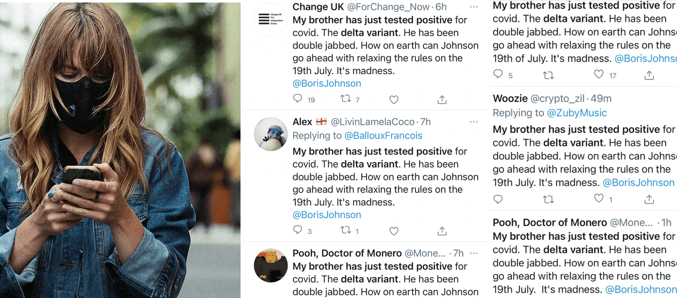Click Alex's profile picture
The image size is (677, 298).
270,134
